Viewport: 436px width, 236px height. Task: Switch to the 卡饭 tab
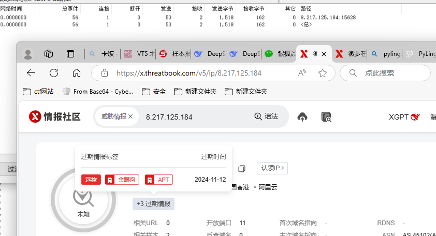[105, 54]
